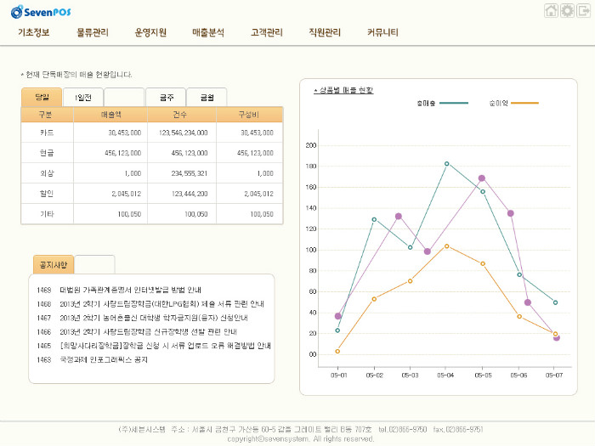Click the copyright sevensystem footer line
Viewport: 595px width, 446px height.
pyautogui.click(x=301, y=439)
